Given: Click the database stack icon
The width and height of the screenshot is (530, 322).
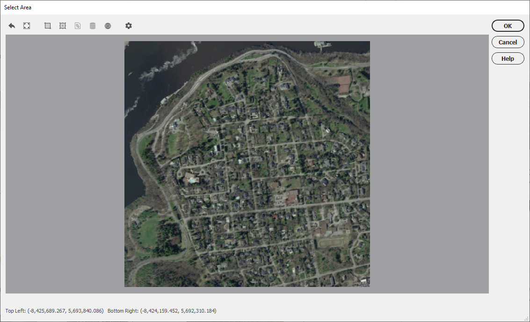Looking at the screenshot, I should (93, 26).
